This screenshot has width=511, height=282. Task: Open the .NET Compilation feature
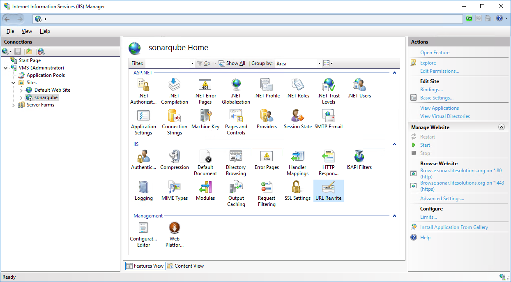pos(175,91)
